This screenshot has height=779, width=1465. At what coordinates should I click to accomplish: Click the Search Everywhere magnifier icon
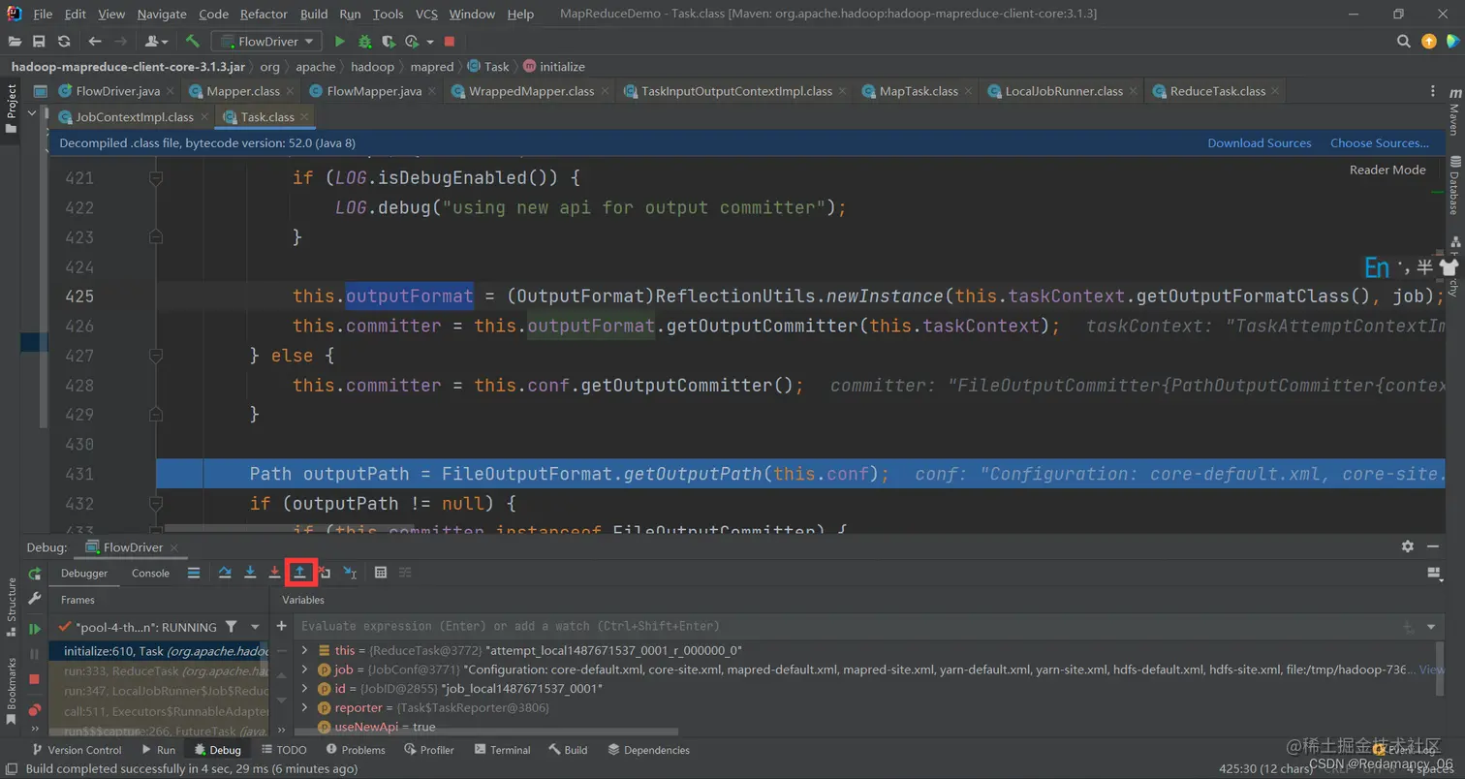(x=1404, y=42)
